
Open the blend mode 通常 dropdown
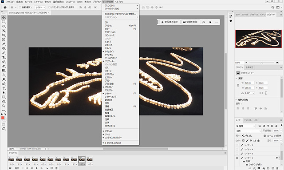pos(248,130)
